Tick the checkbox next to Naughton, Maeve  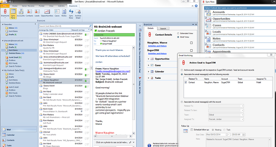click(x=191, y=43)
